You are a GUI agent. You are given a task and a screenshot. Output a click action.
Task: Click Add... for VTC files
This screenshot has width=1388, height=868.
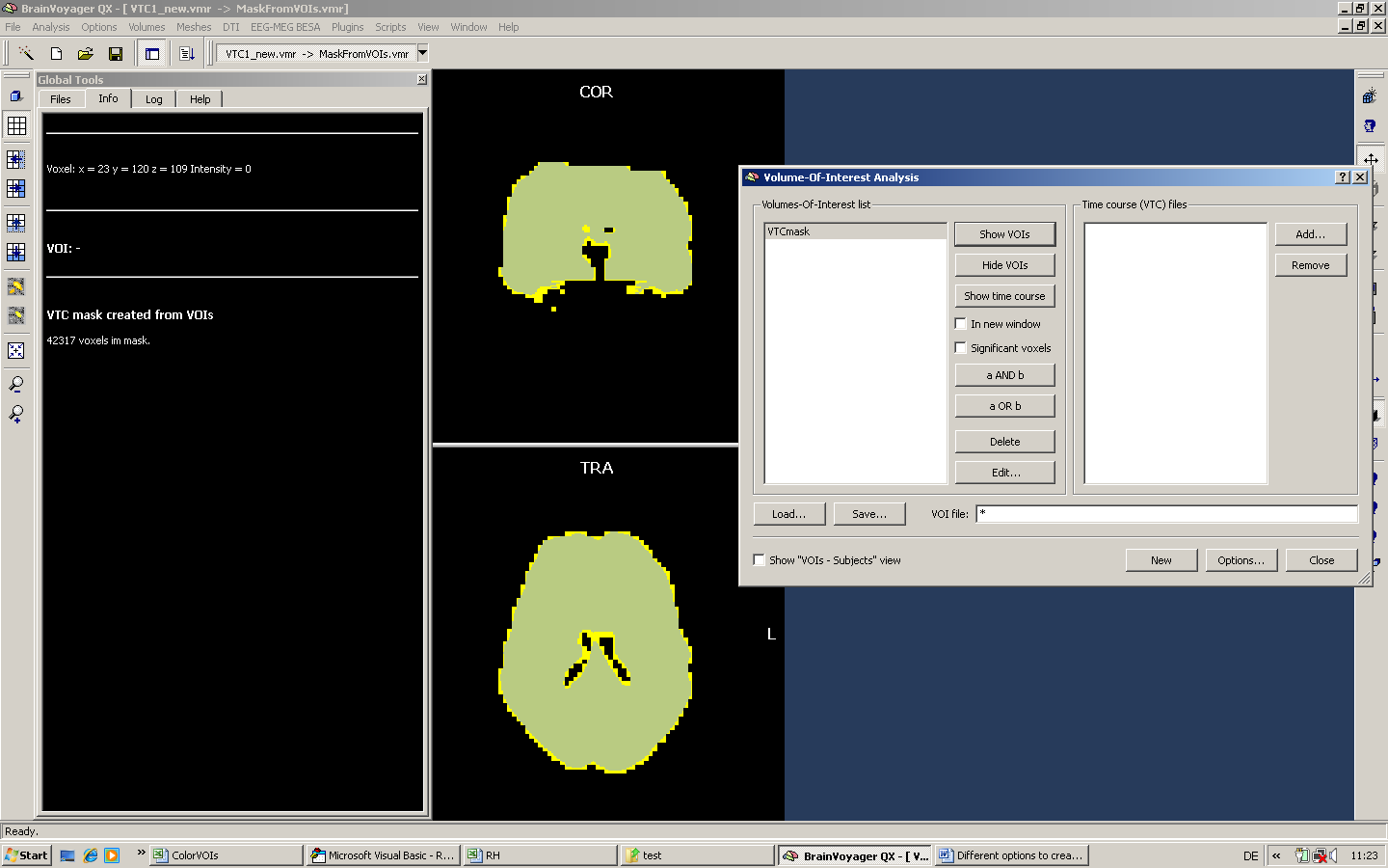[x=1310, y=234]
